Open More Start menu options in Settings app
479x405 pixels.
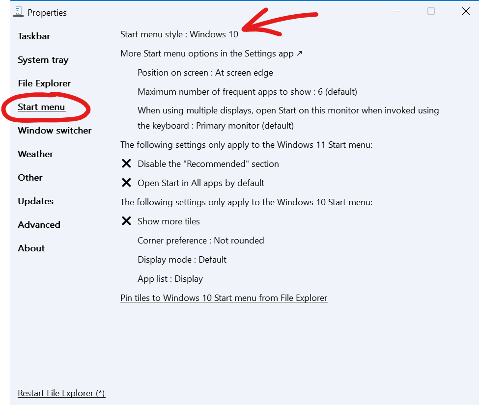pyautogui.click(x=211, y=54)
